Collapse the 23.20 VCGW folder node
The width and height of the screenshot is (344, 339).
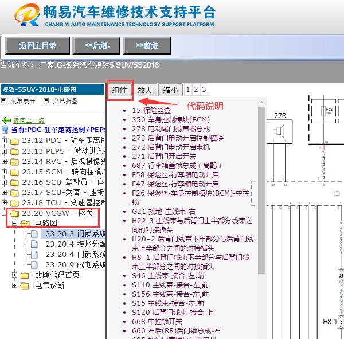(4, 213)
